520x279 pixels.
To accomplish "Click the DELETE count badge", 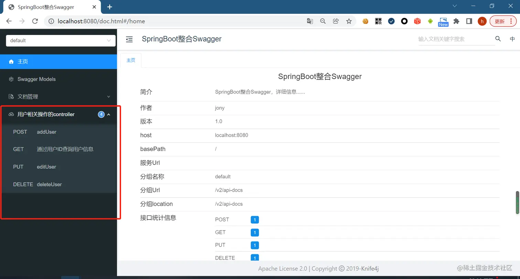I will point(255,258).
